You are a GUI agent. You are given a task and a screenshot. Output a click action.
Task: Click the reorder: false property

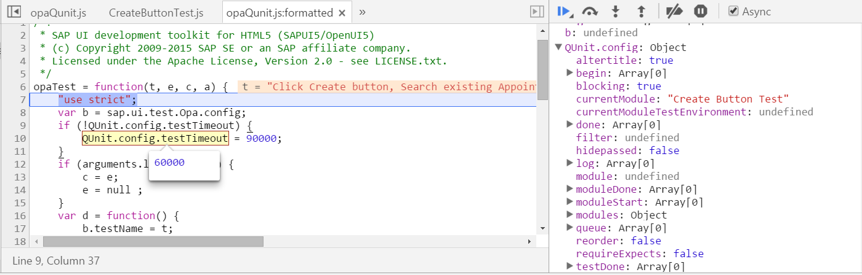pyautogui.click(x=618, y=241)
